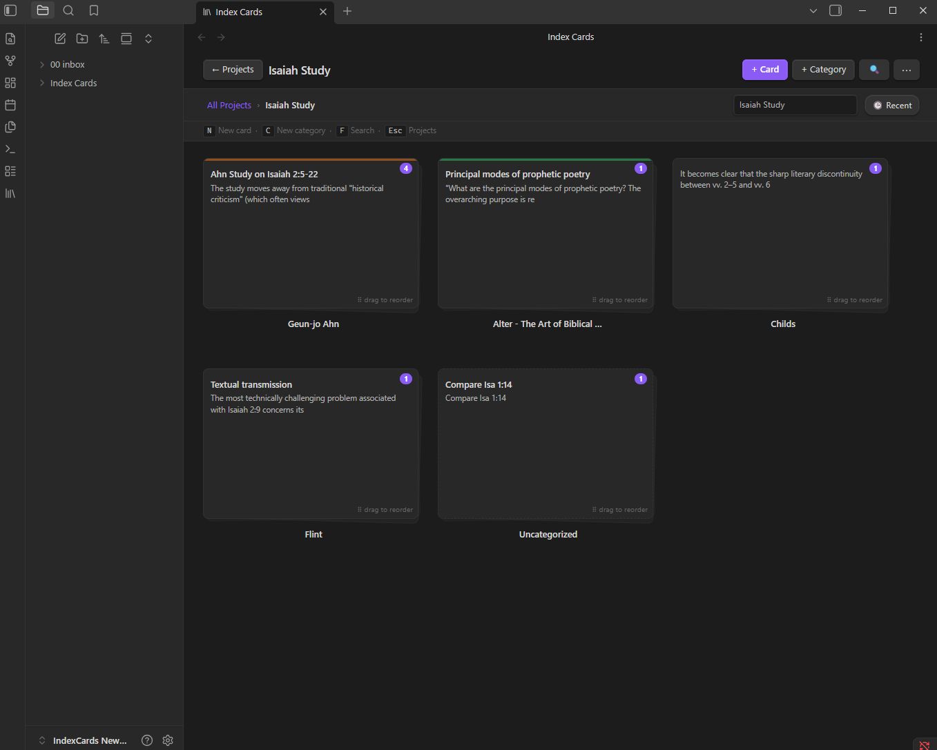Create a new folder in explorer
Image resolution: width=937 pixels, height=750 pixels.
click(x=82, y=39)
